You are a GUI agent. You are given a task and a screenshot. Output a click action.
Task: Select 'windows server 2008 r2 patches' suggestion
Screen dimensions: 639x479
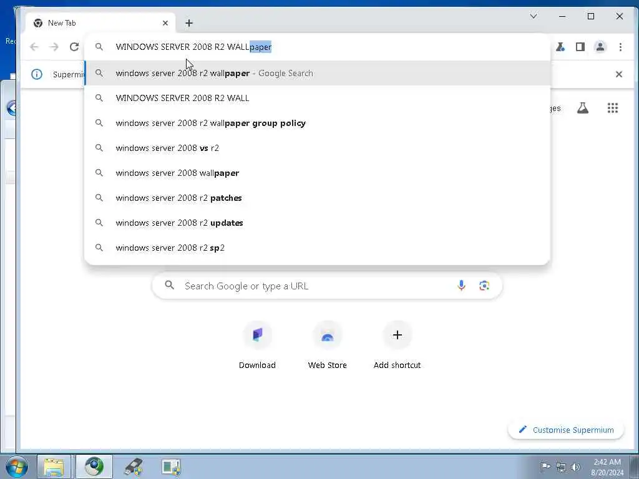click(x=317, y=198)
